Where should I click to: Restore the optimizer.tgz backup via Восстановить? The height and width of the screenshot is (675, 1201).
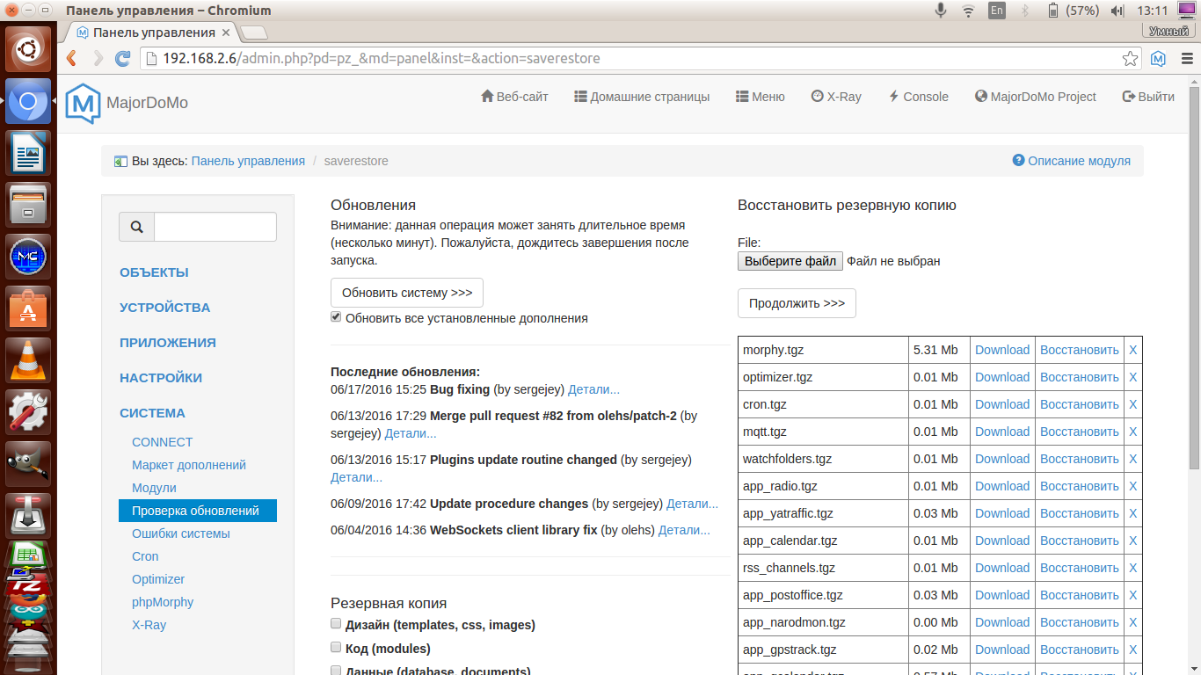click(x=1080, y=377)
